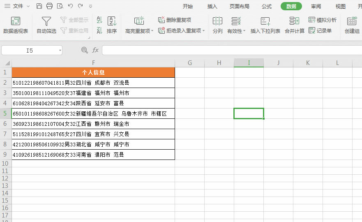The height and width of the screenshot is (222, 362).
Task: Select column G header
Action: (x=189, y=62)
